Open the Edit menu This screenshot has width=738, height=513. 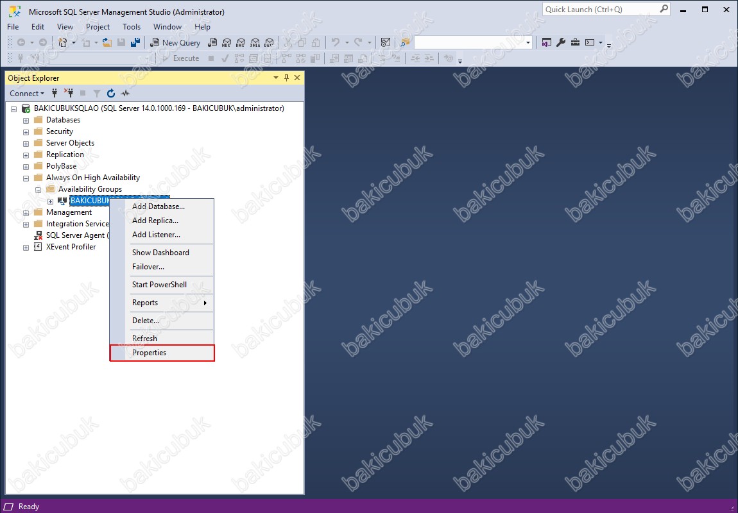[38, 27]
